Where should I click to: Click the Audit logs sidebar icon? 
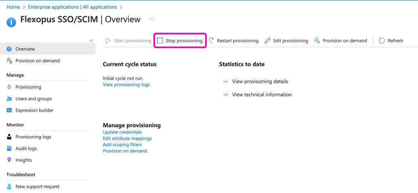[9, 148]
